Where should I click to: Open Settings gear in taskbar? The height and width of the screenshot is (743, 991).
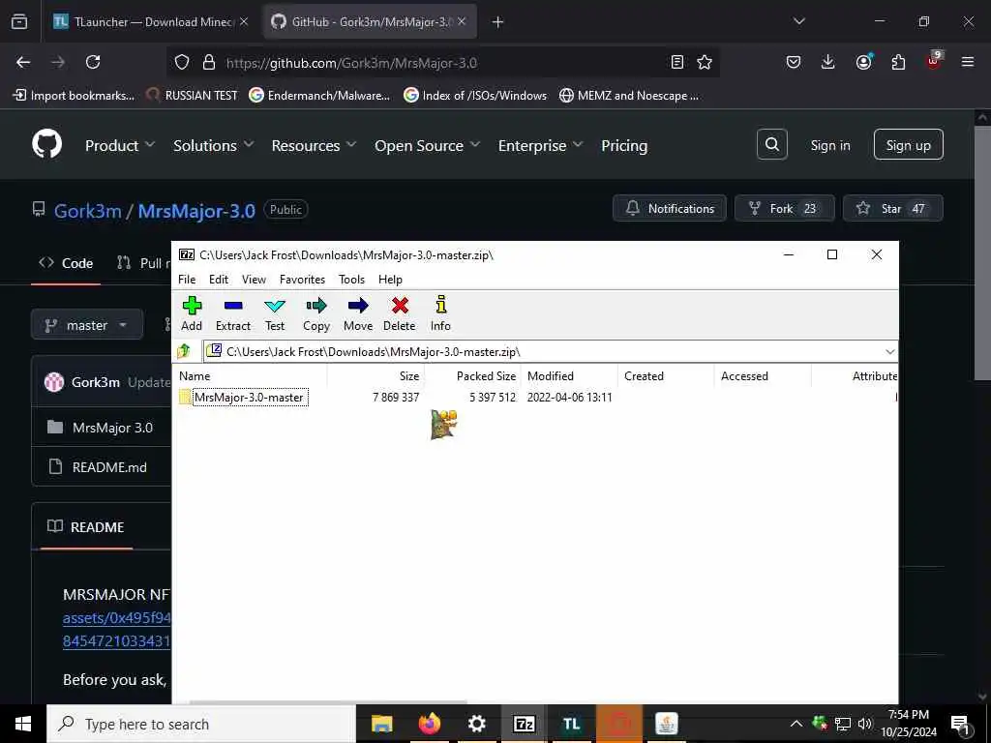tap(476, 724)
